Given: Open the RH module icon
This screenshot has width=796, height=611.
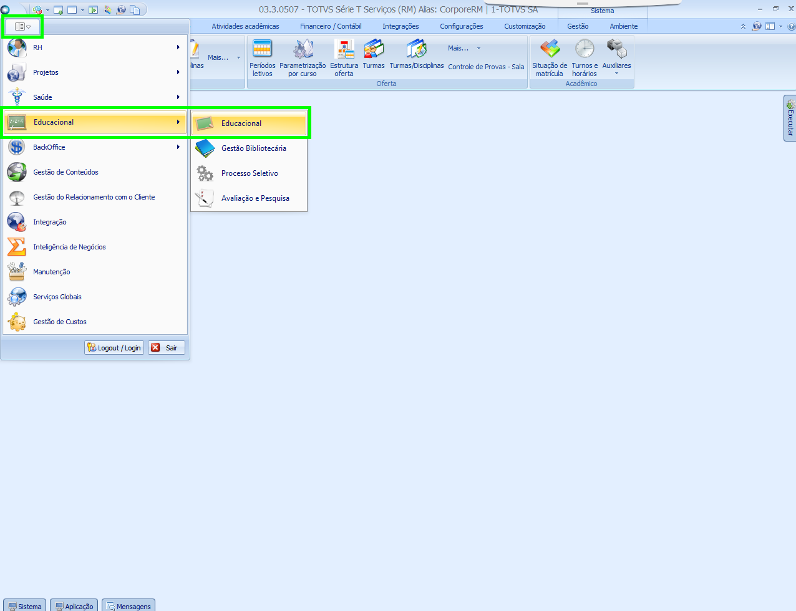Looking at the screenshot, I should point(17,48).
